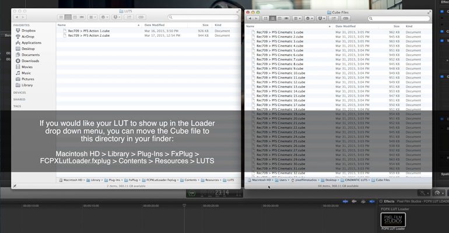Viewport: 449px width, 233px height.
Task: Click pixelfilmstudios in Cube Files path bar
Action: [304, 180]
